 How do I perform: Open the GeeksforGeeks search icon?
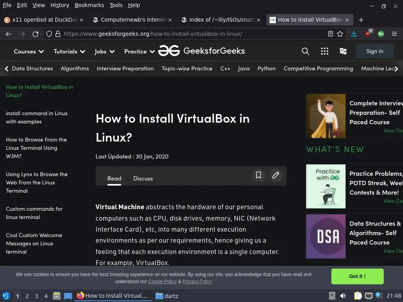click(305, 52)
